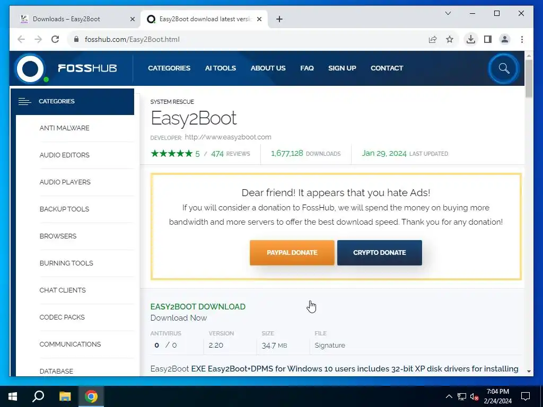
Task: Click the five-star rating icons
Action: click(x=171, y=153)
